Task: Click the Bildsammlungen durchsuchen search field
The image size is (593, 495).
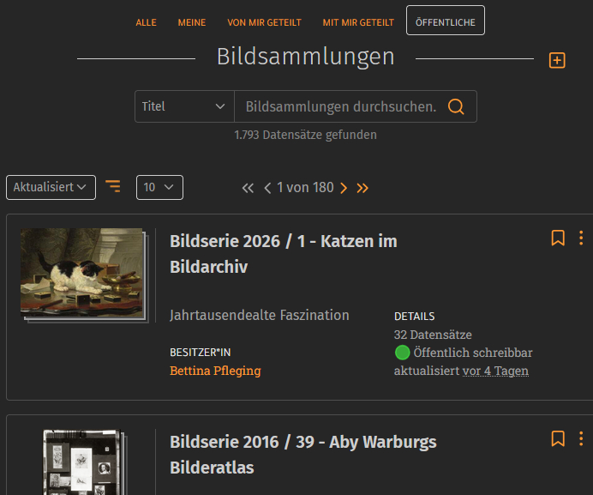Action: click(x=340, y=106)
